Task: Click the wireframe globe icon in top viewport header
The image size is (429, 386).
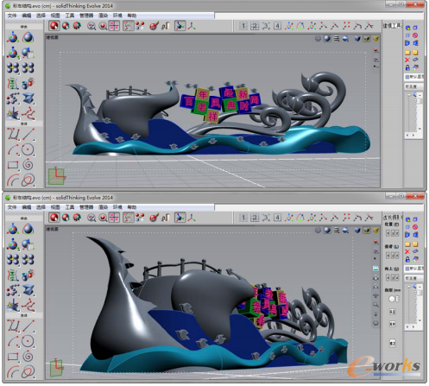Action: tap(318, 38)
